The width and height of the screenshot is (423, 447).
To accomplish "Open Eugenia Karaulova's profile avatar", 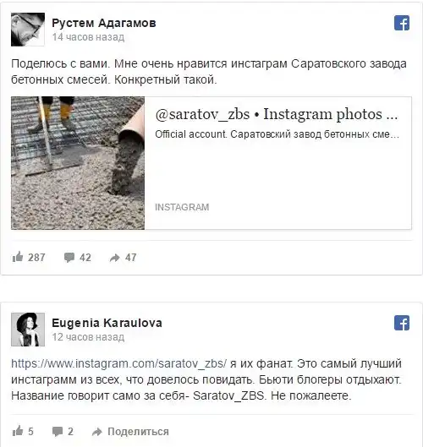I will click(28, 330).
